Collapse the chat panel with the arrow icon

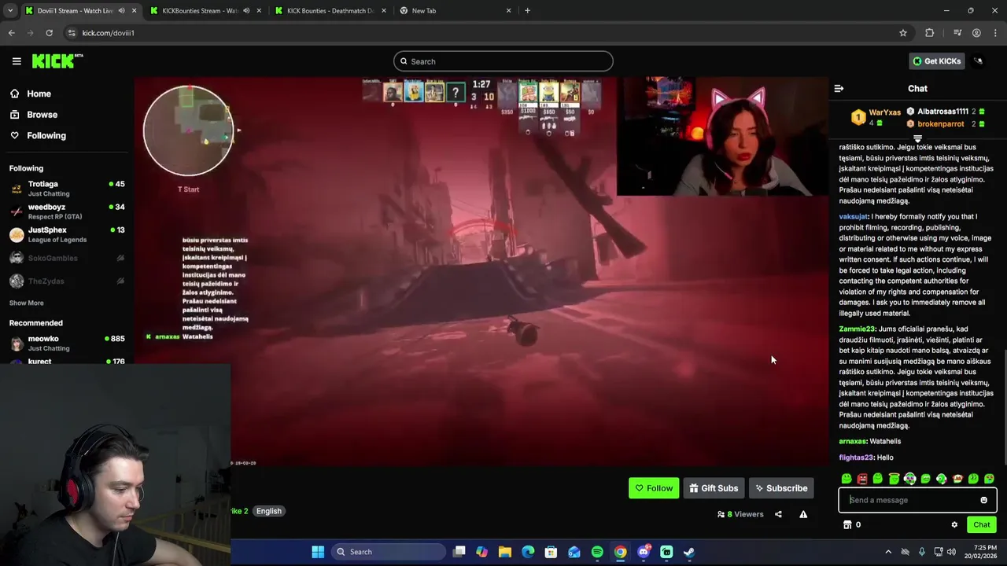point(839,89)
